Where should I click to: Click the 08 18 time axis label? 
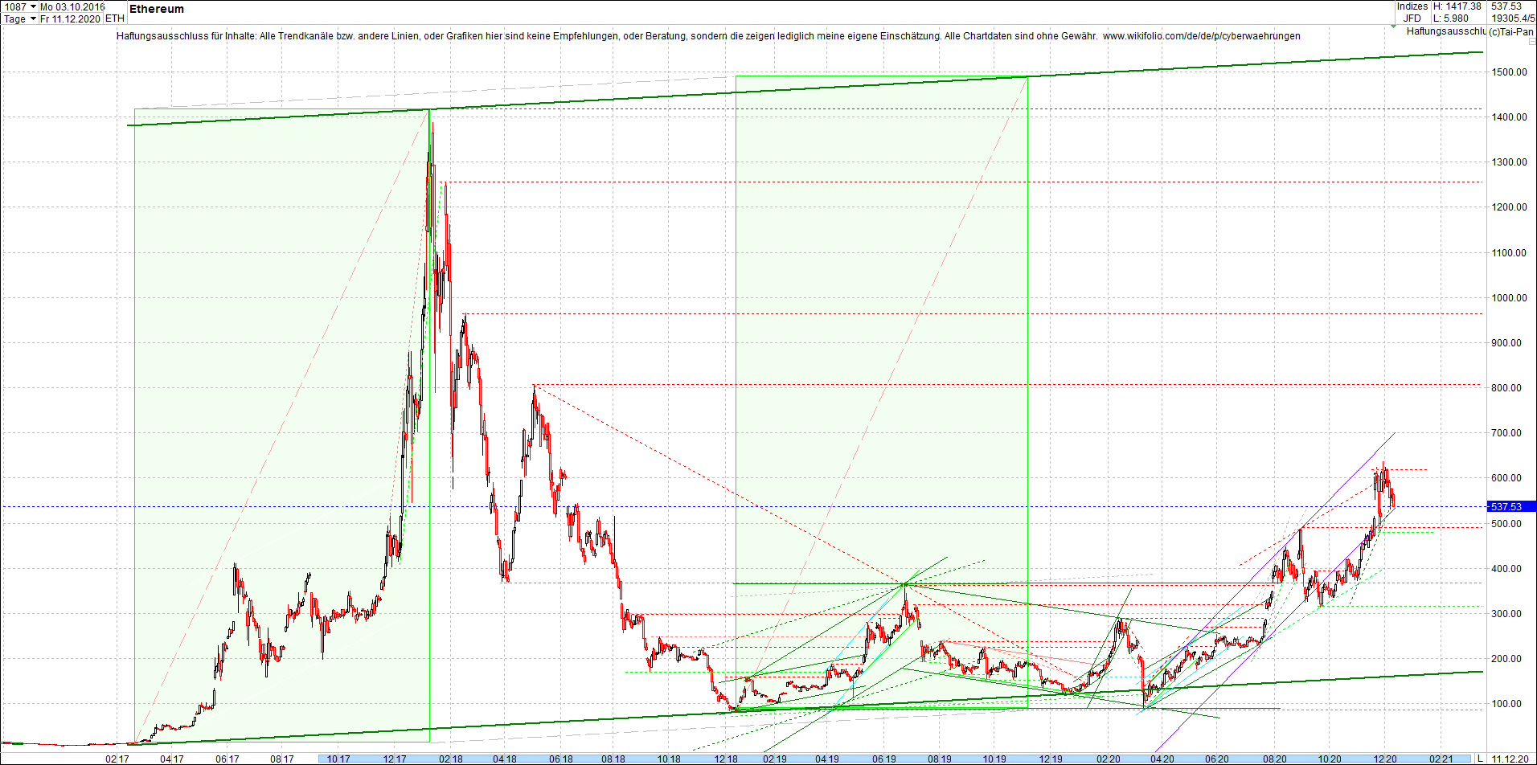613,759
